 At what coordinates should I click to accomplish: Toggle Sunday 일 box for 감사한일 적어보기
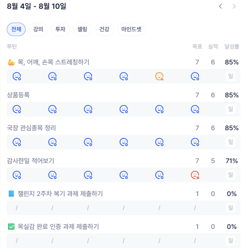[231, 175]
